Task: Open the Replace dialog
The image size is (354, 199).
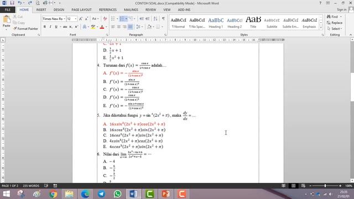Action: point(335,23)
